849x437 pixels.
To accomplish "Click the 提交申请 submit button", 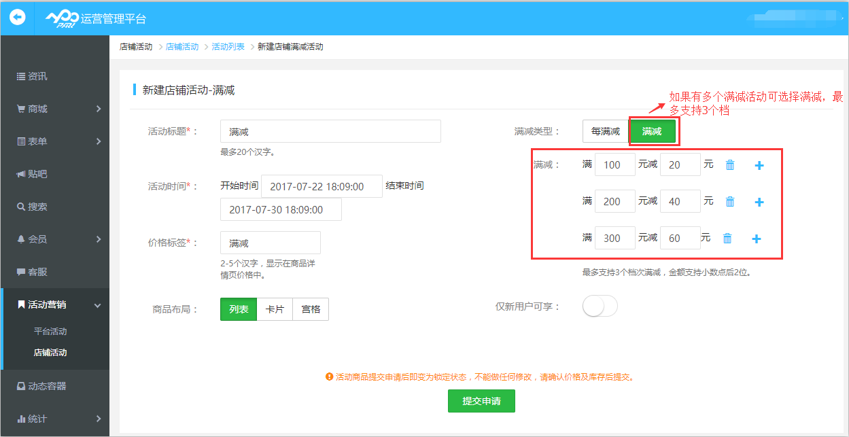I will (481, 401).
